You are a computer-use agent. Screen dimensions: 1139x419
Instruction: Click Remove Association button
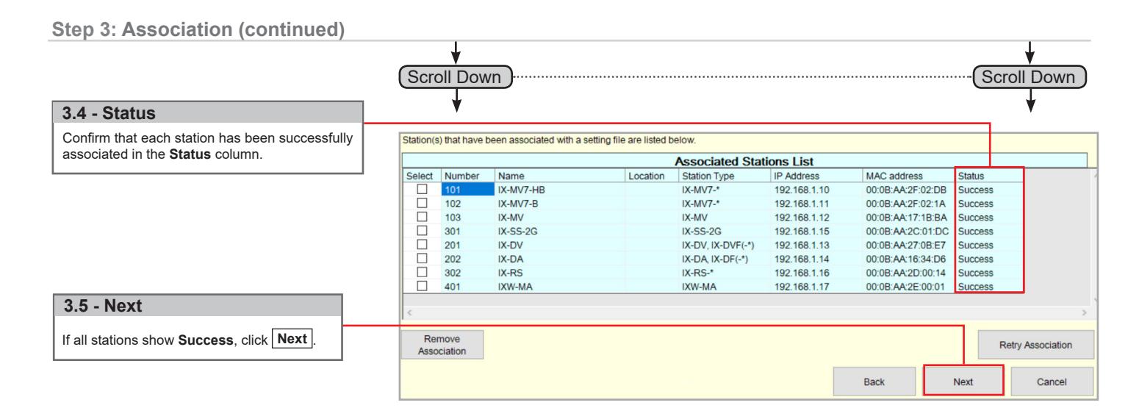coord(442,344)
